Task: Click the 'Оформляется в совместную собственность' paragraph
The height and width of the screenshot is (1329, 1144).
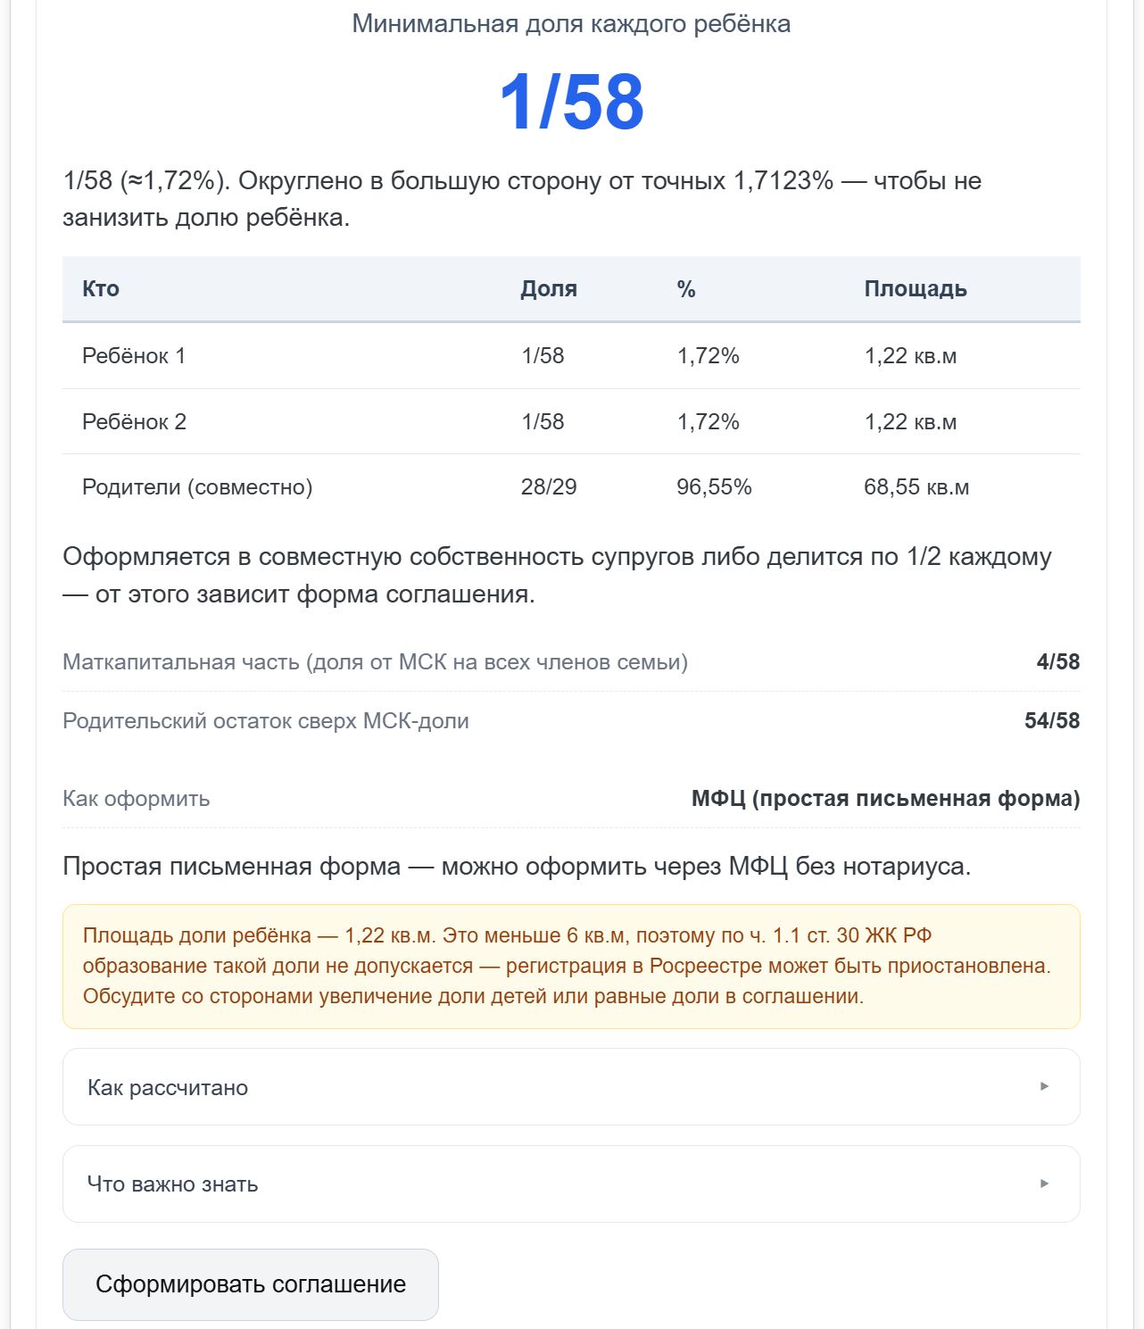Action: [558, 575]
